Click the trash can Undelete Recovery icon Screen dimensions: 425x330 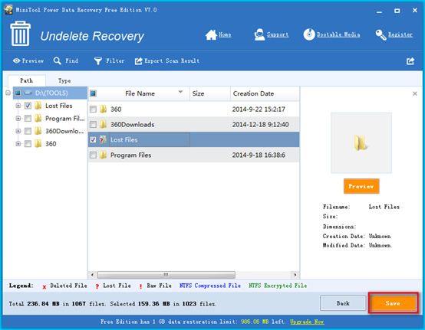20,33
